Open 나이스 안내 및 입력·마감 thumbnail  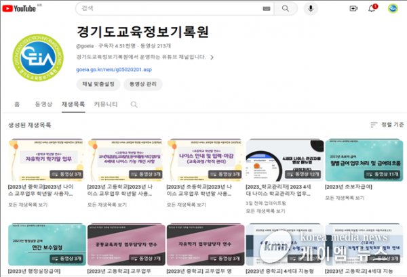point(206,160)
